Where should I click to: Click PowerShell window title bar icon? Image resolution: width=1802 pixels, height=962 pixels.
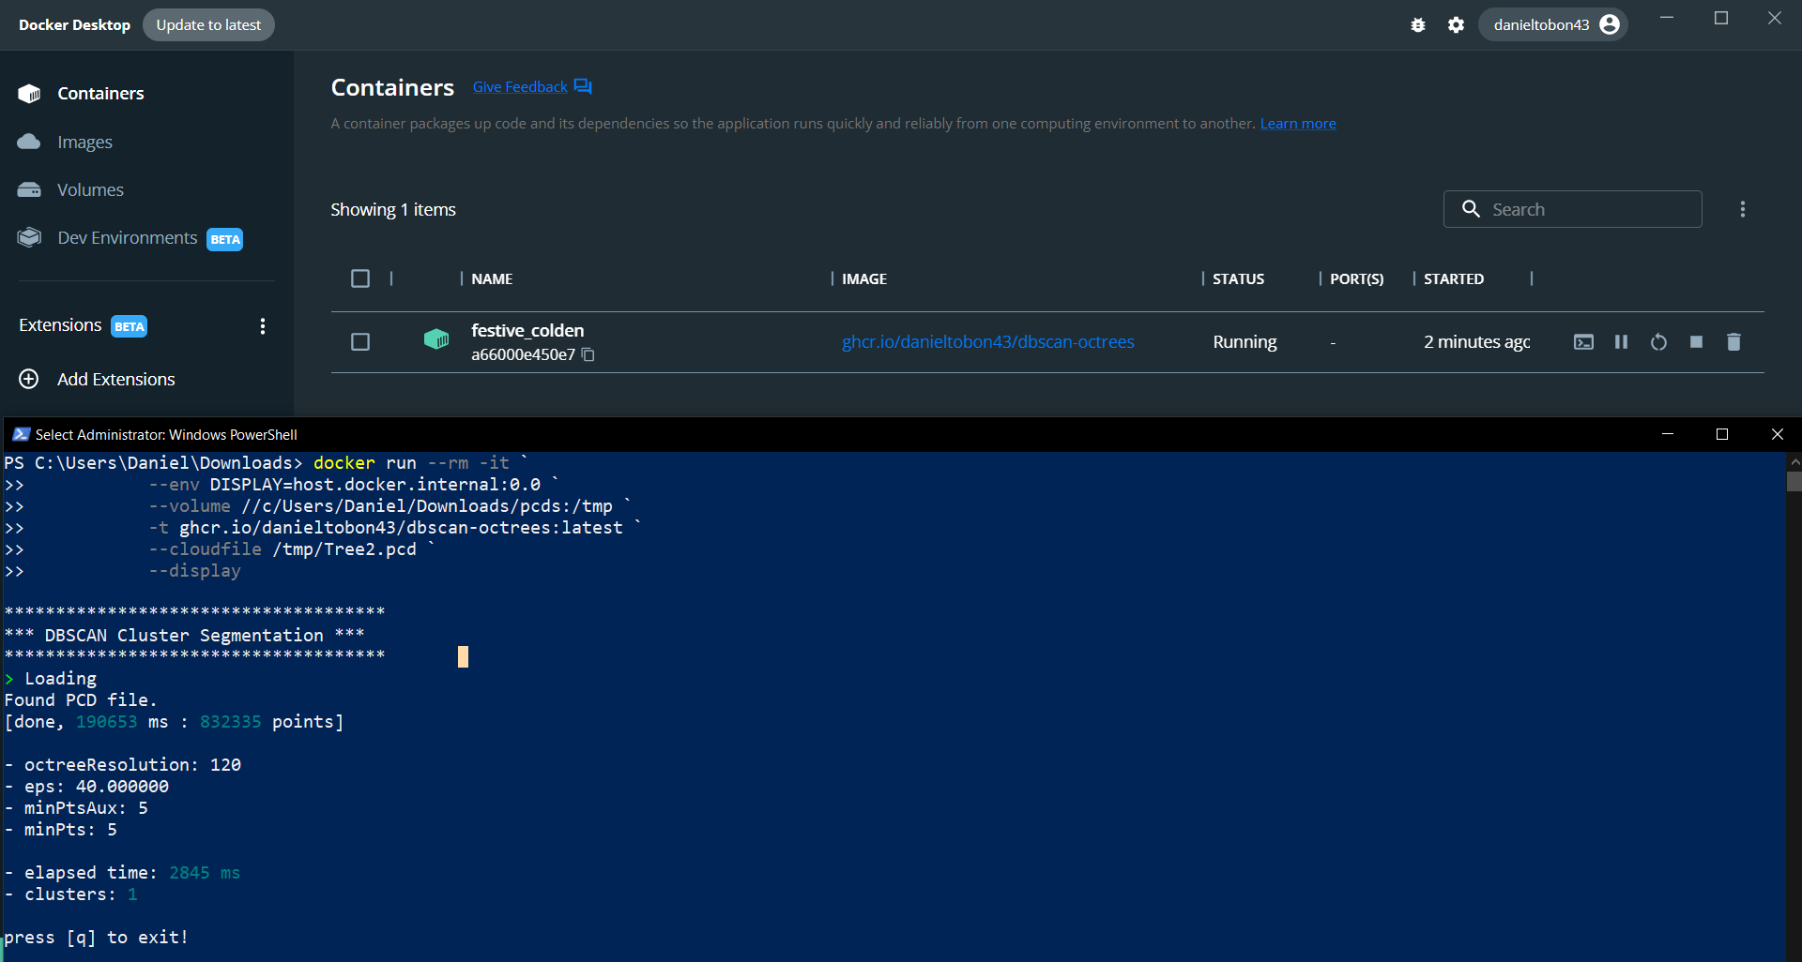[x=22, y=434]
